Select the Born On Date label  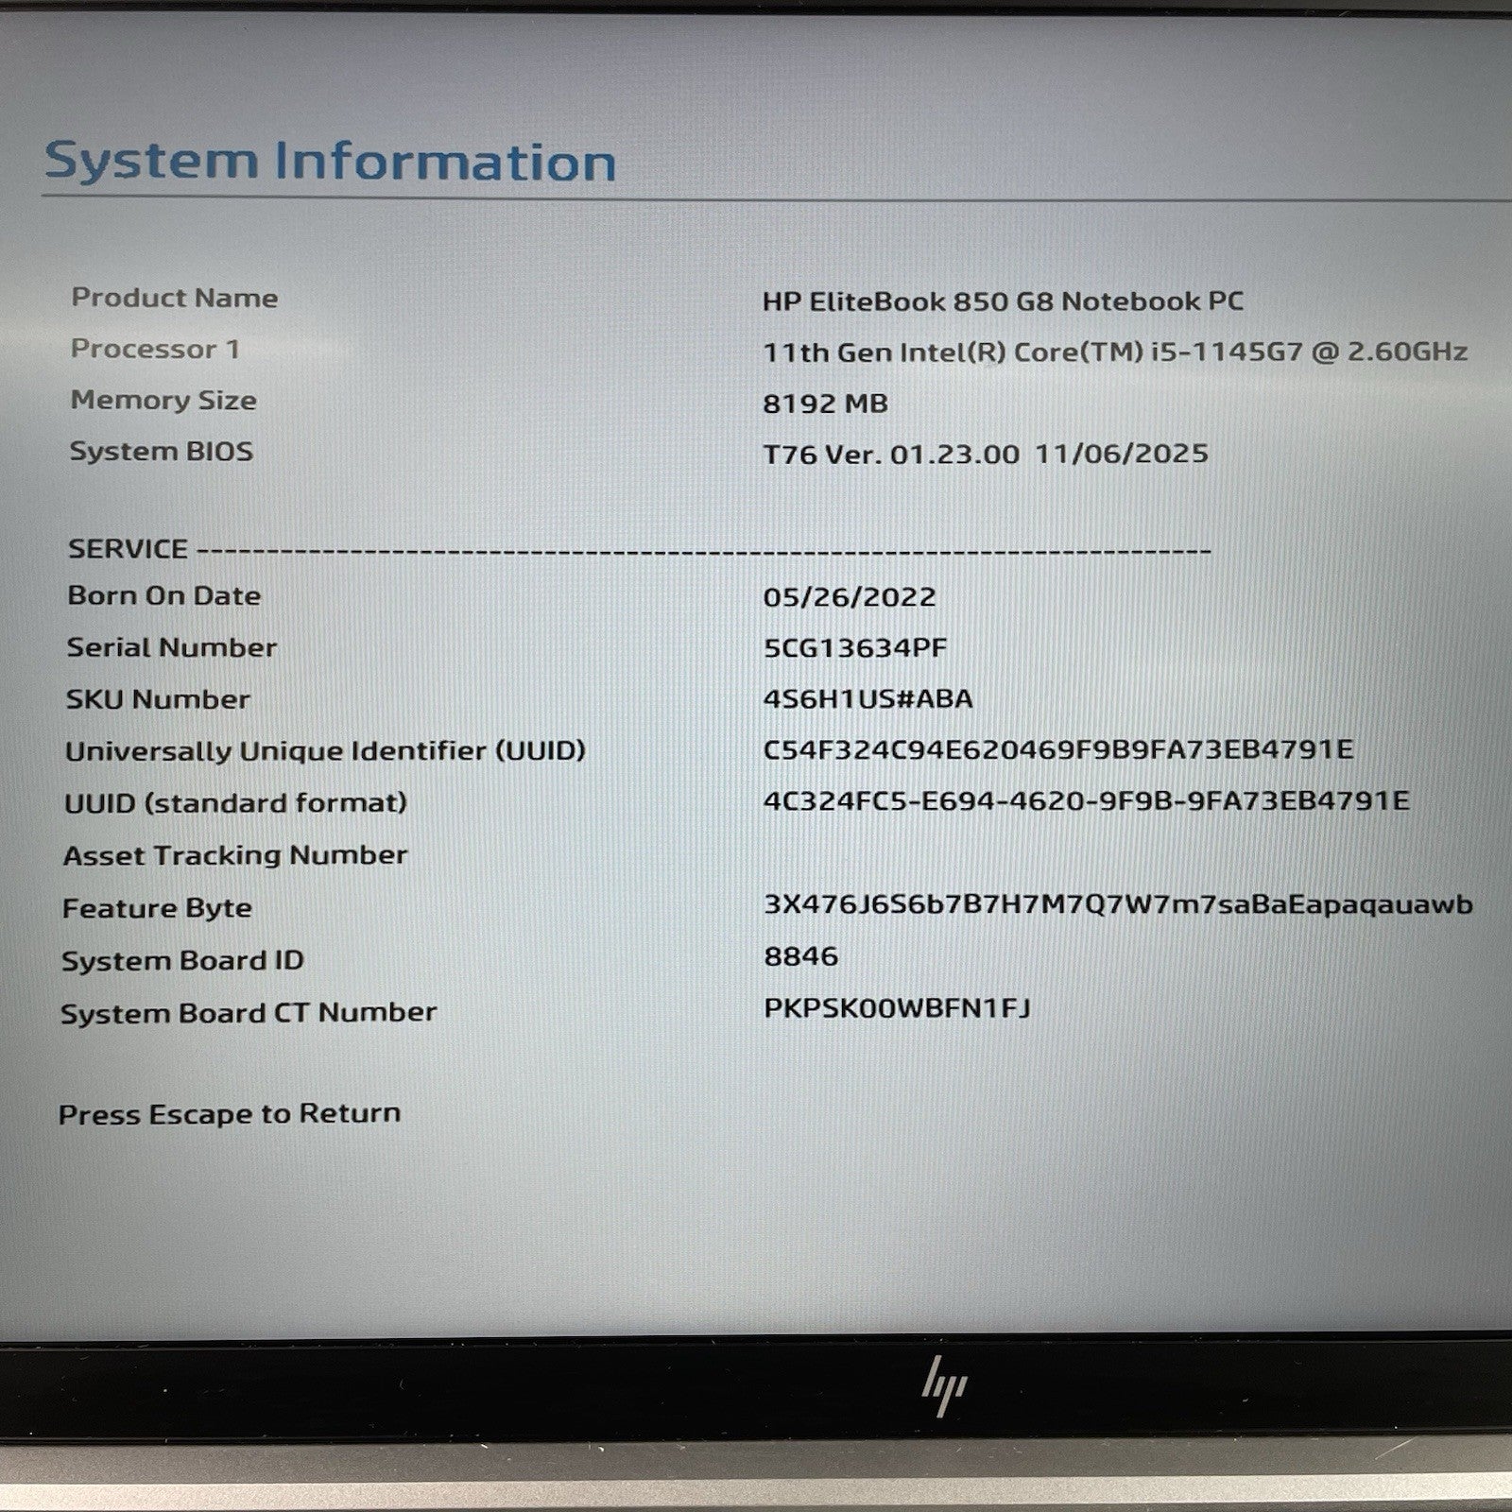point(164,595)
